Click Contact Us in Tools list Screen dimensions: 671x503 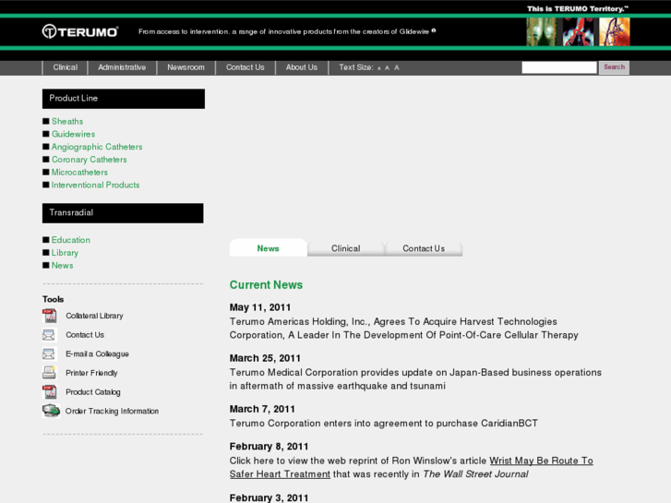click(85, 335)
